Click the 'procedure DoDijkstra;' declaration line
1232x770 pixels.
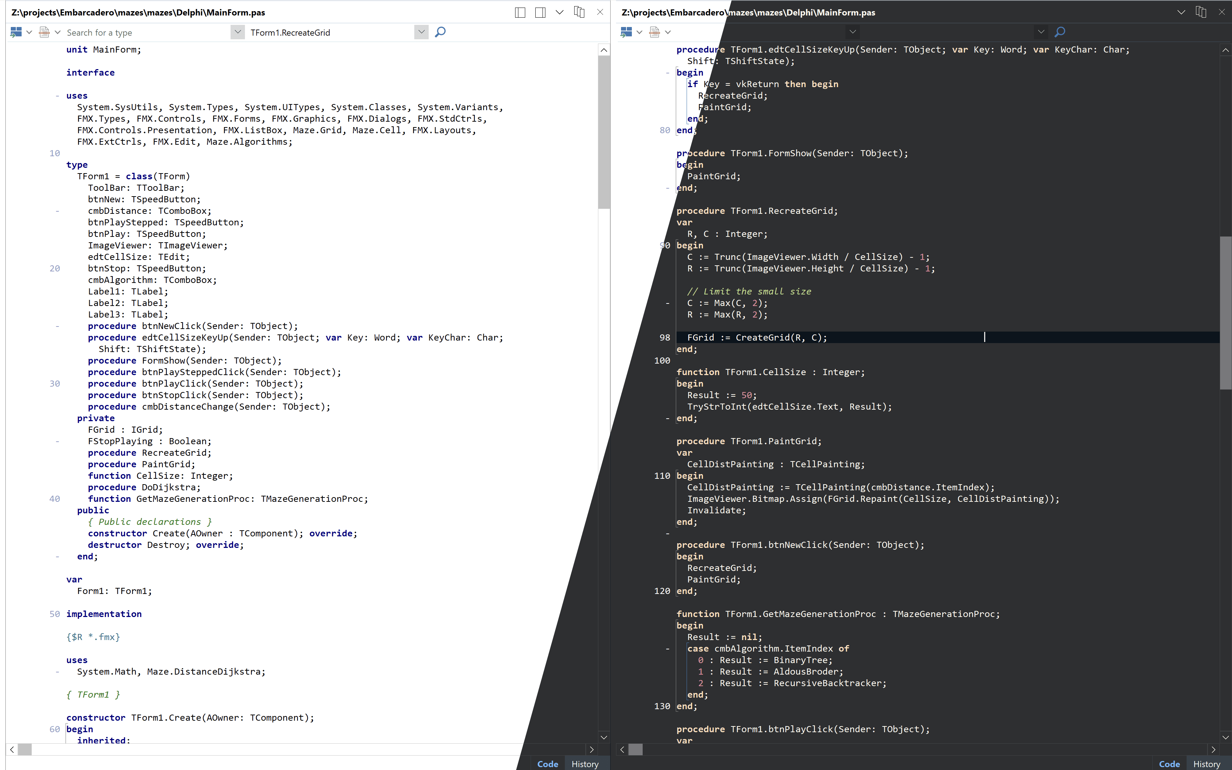[x=144, y=487]
